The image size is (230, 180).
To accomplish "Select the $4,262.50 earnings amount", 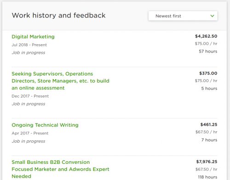I will click(x=206, y=36).
